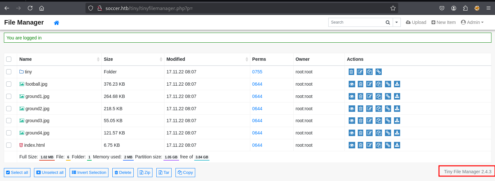This screenshot has height=181, width=495.
Task: Check the ground3.jpg checkbox
Action: pos(9,121)
